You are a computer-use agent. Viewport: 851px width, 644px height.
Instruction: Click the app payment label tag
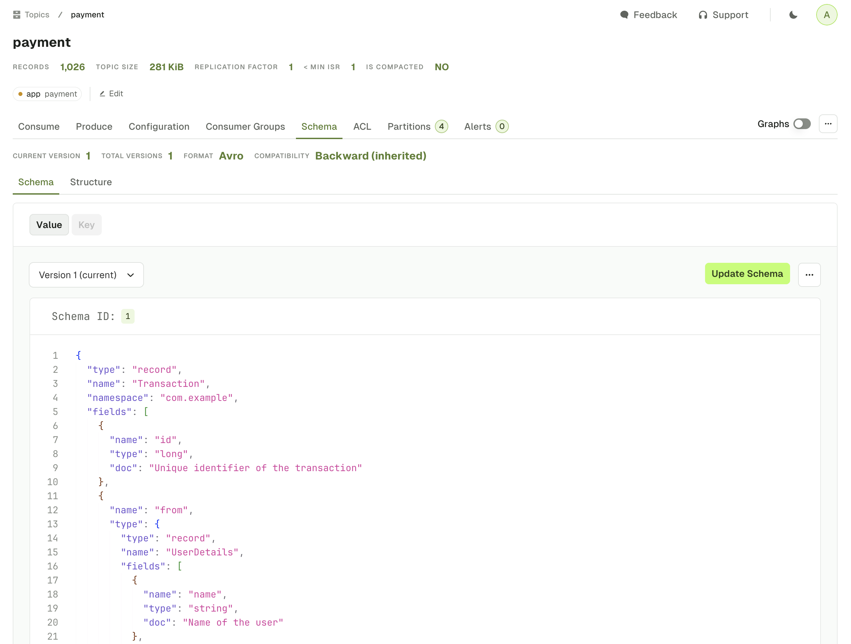tap(47, 94)
